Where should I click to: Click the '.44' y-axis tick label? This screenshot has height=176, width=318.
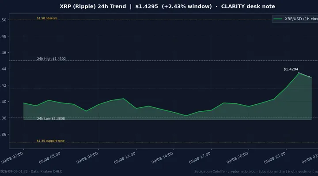pos(4,69)
